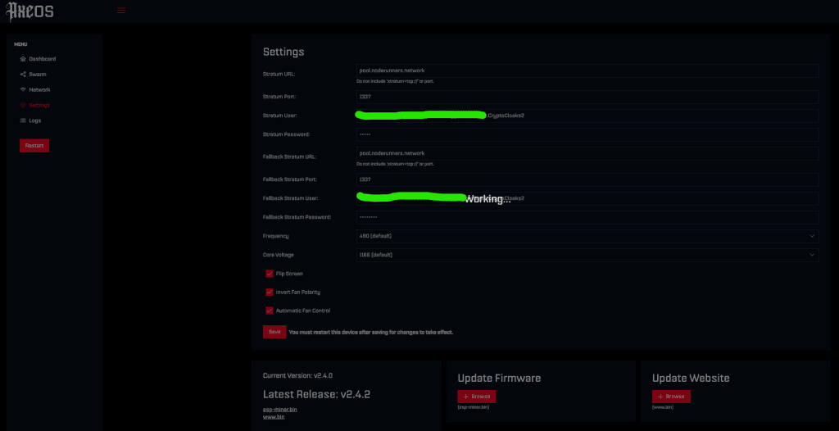Focus the Fallback Stratum URL field

coord(587,153)
